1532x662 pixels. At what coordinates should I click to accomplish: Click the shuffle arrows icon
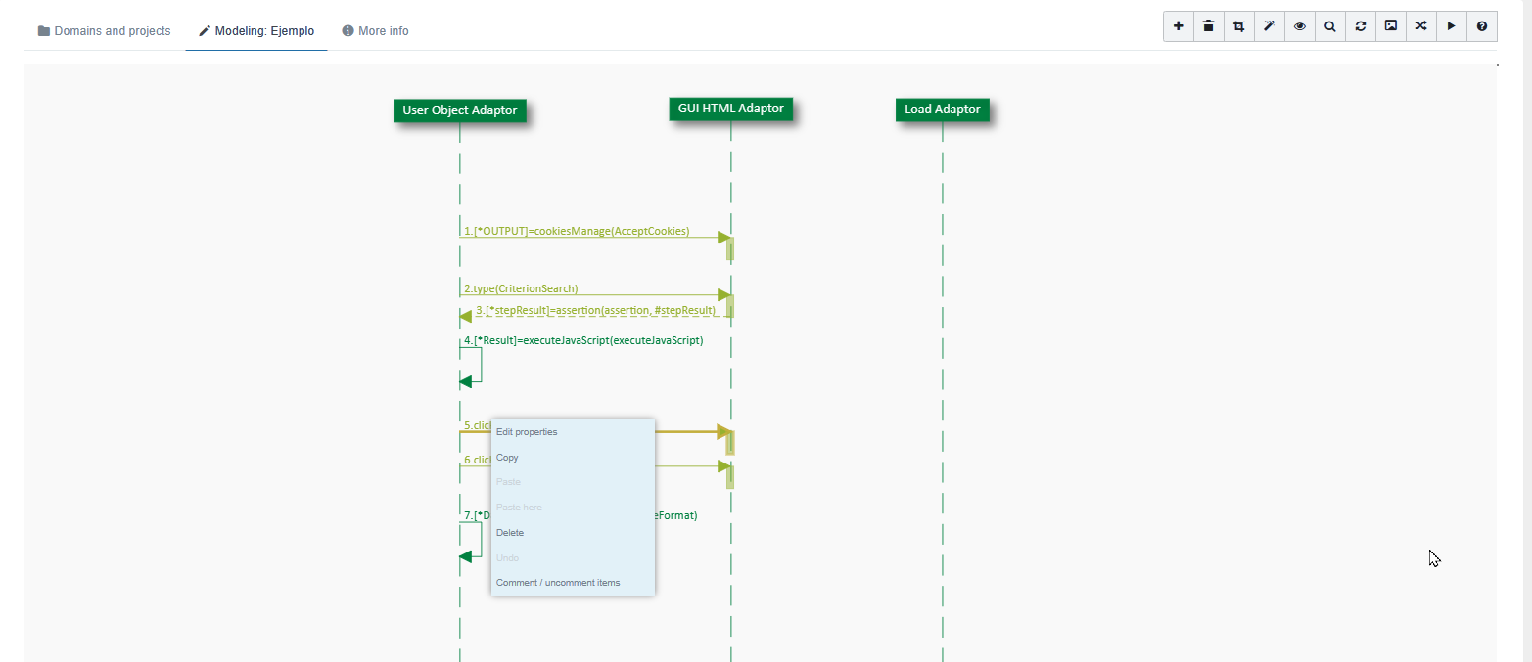[1420, 26]
